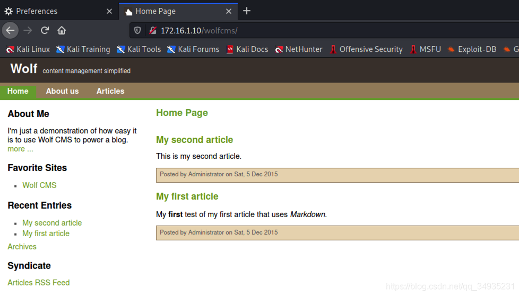
Task: Open the Wolf CMS favorite site link
Action: pyautogui.click(x=39, y=185)
